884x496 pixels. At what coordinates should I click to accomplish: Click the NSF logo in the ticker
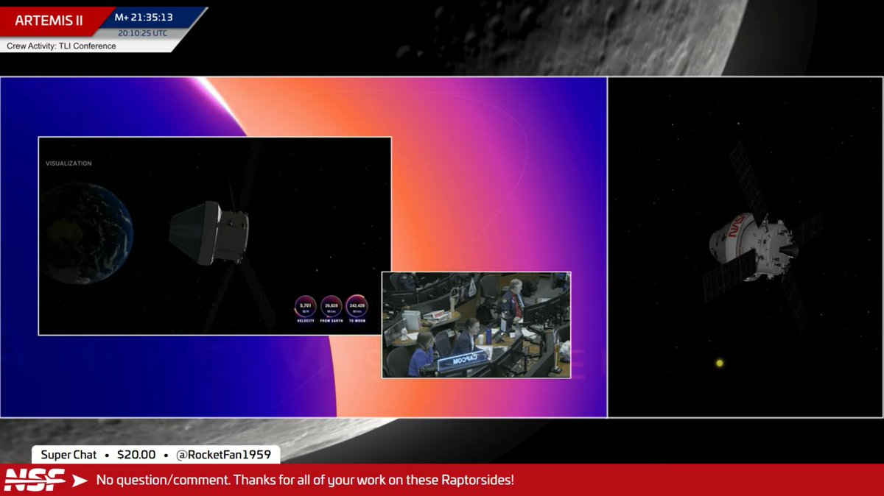click(x=33, y=479)
